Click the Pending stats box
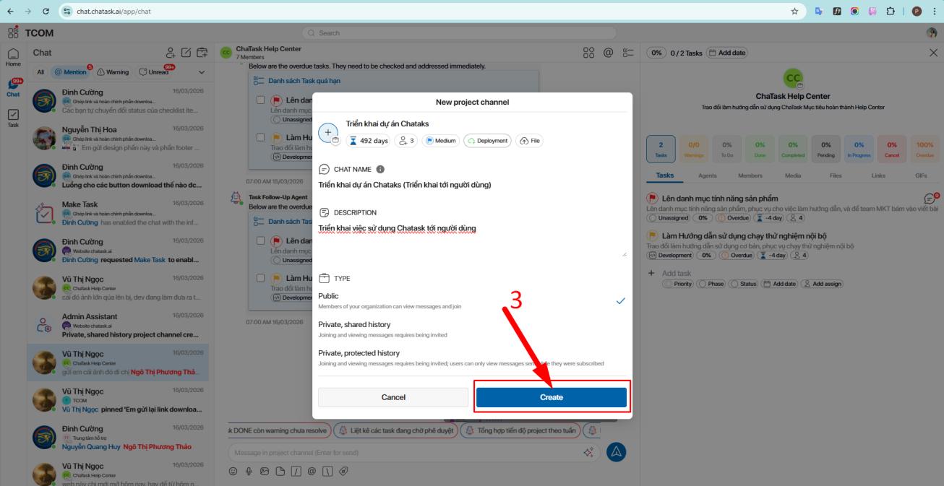944x486 pixels. 826,148
